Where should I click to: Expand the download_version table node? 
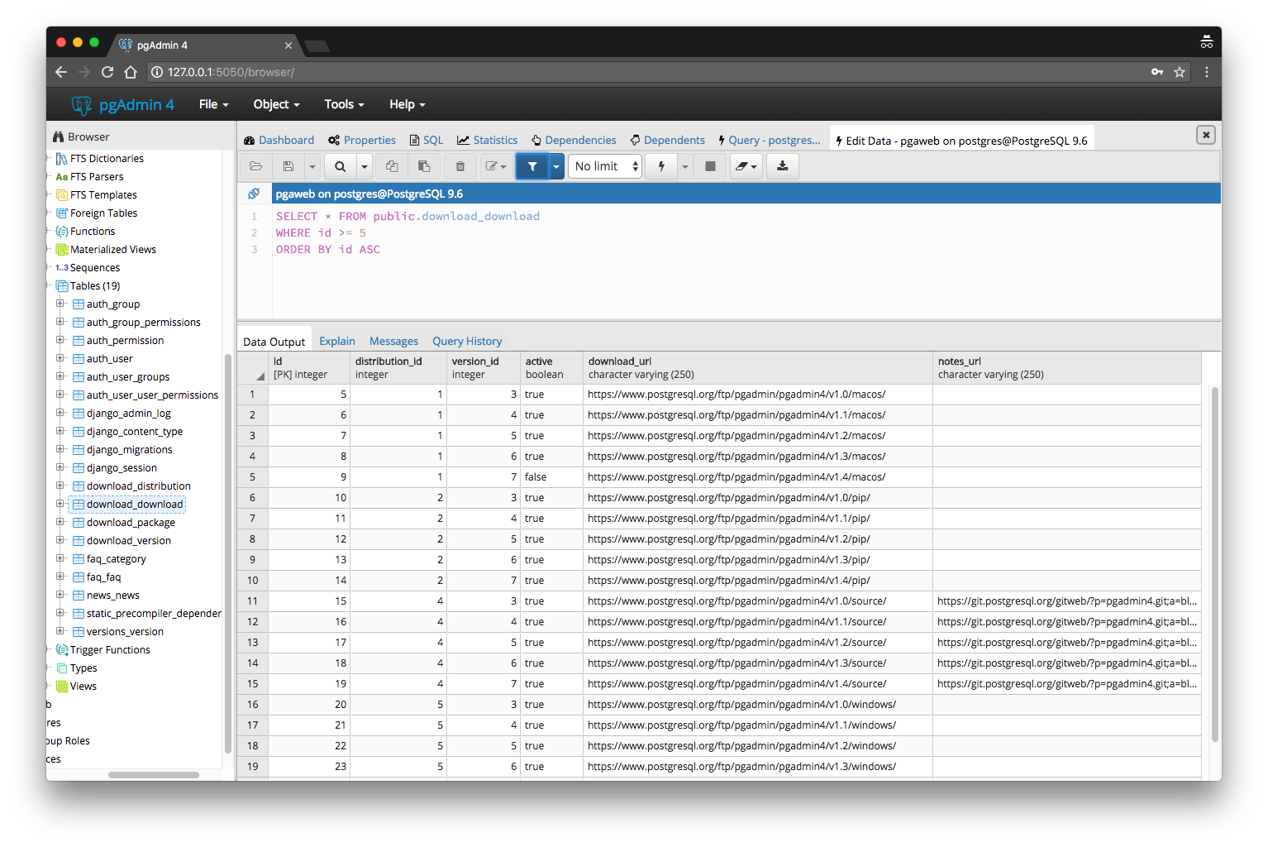click(x=60, y=540)
